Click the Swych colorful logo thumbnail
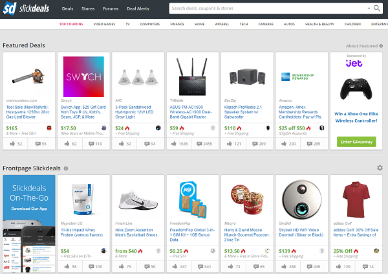388x274 pixels. pyautogui.click(x=83, y=76)
